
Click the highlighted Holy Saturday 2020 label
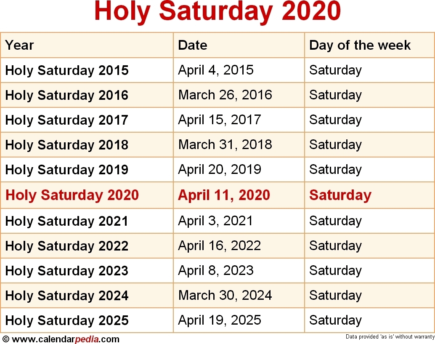pos(72,195)
